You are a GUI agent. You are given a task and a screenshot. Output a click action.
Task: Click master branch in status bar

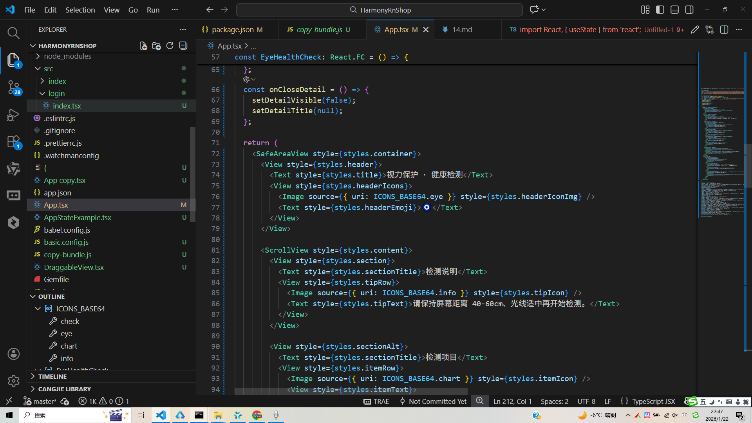click(x=44, y=401)
